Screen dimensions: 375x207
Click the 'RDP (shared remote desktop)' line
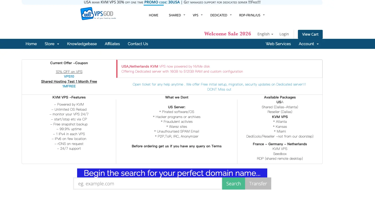tap(280, 159)
